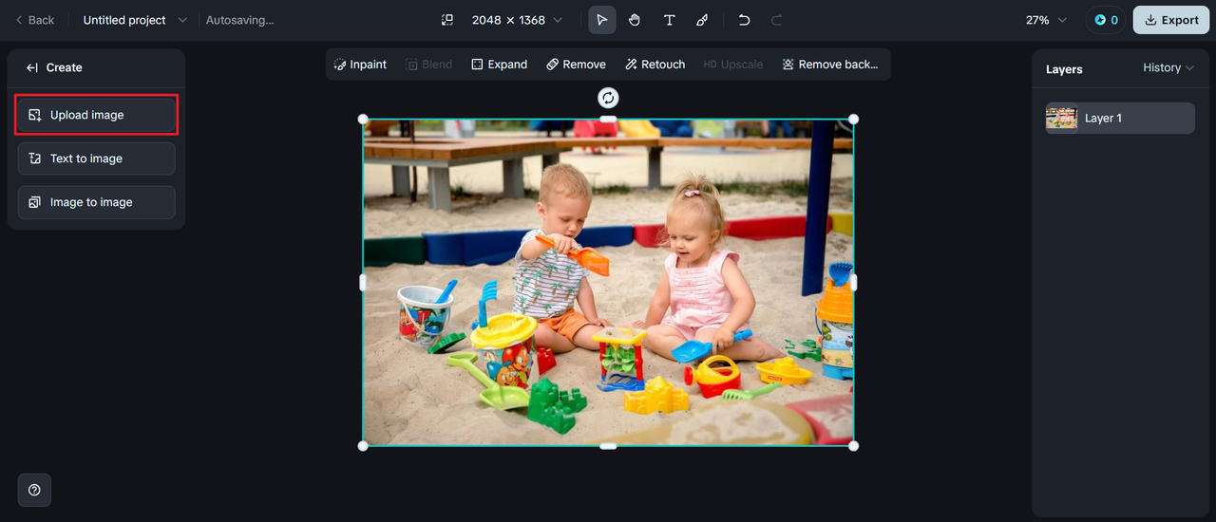Viewport: 1216px width, 522px height.
Task: Collapse the Create panel
Action: point(32,67)
